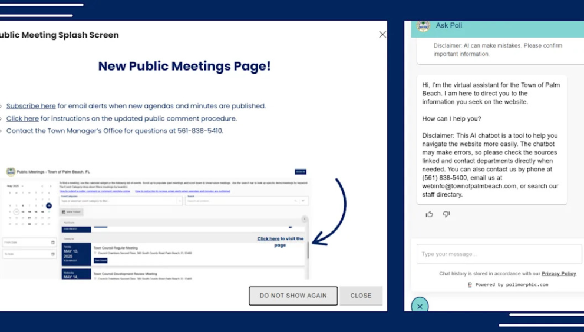Click the Public Meetings page preview thumbnail
Screen dimensions: 584x332
154,223
